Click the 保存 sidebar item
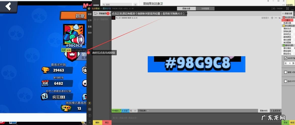The width and height of the screenshot is (295, 125). point(90,33)
